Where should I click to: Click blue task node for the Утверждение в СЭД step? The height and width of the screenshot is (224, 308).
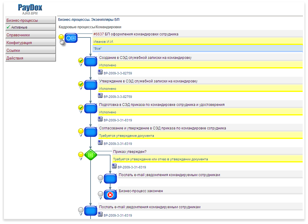coord(91,85)
